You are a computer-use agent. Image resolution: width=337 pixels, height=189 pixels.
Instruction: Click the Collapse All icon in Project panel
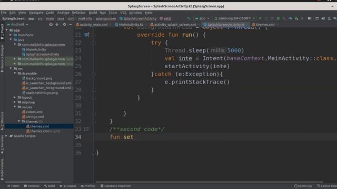click(x=57, y=25)
